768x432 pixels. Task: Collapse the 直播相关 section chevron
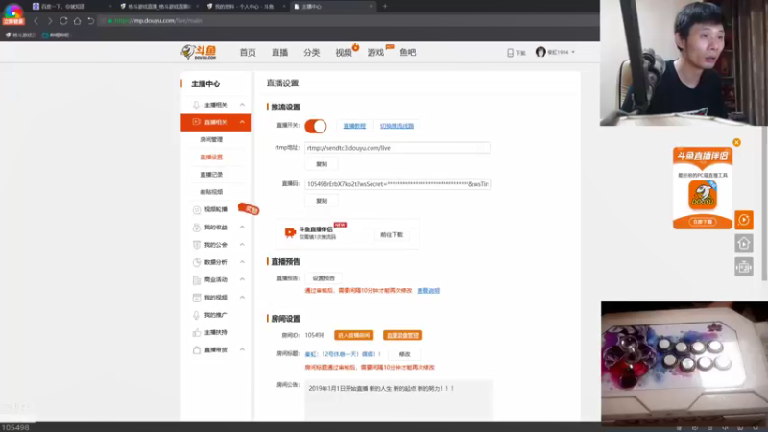242,122
